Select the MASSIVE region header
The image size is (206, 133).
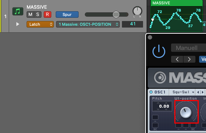tap(177, 3)
